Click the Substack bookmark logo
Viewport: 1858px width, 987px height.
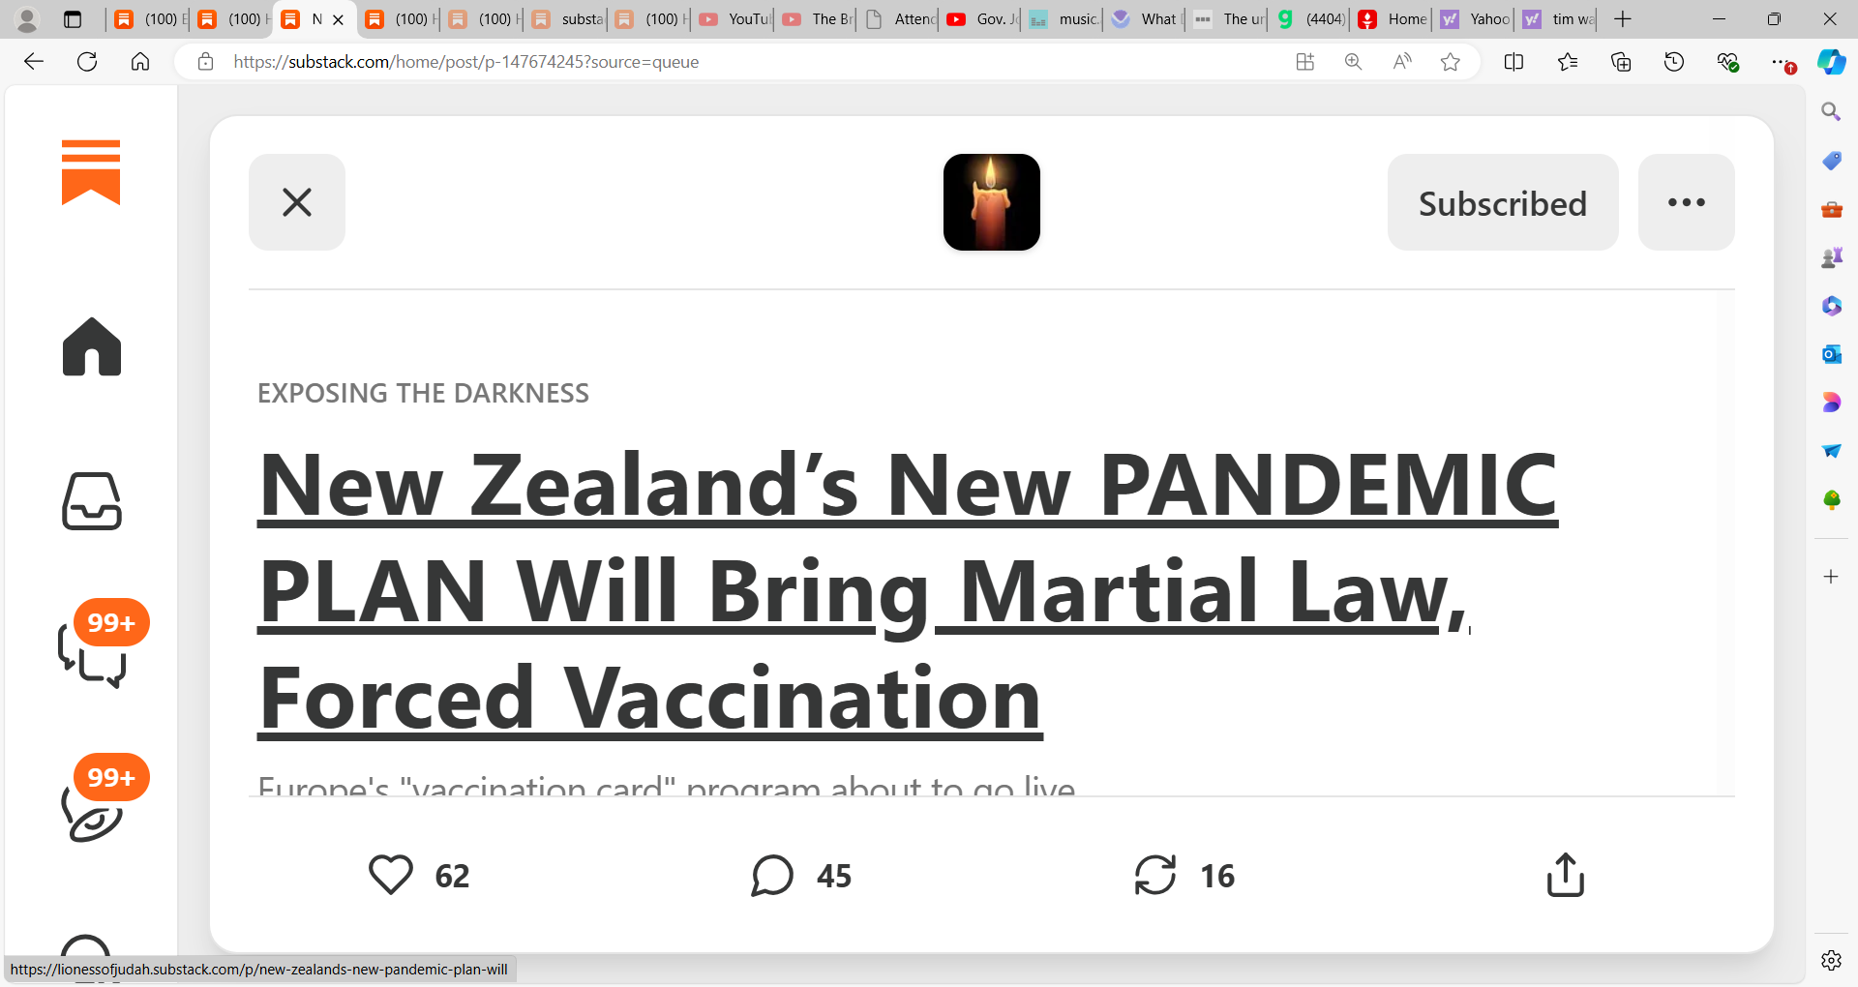tap(91, 172)
